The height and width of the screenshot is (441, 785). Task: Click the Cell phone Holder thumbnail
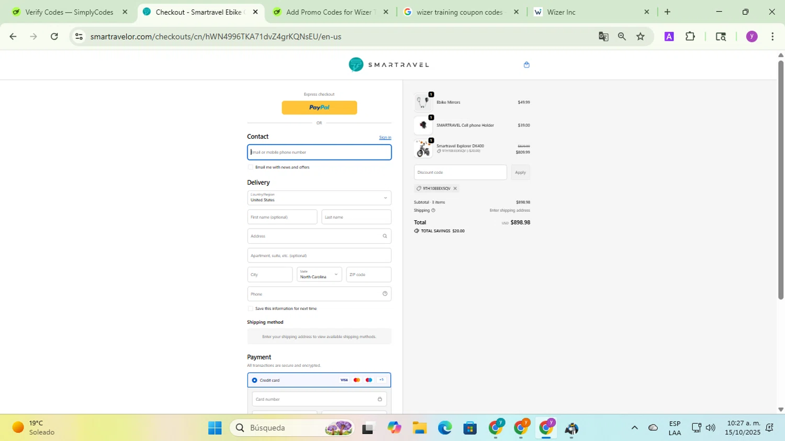coord(423,125)
